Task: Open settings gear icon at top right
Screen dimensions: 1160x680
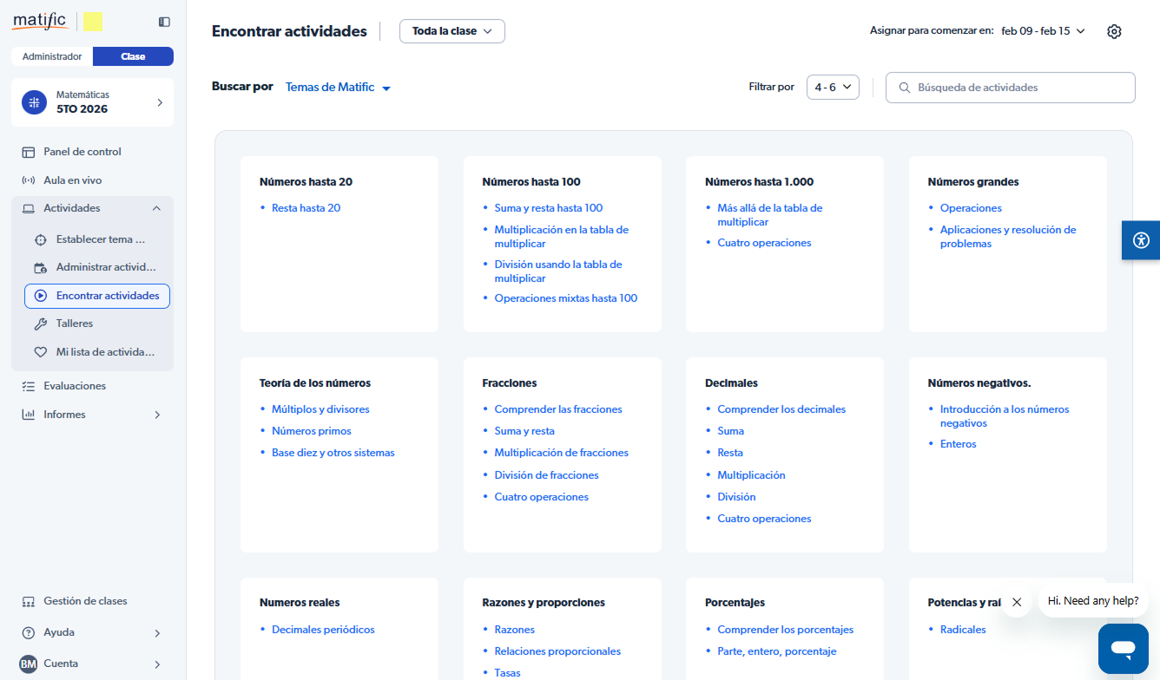Action: click(1114, 31)
